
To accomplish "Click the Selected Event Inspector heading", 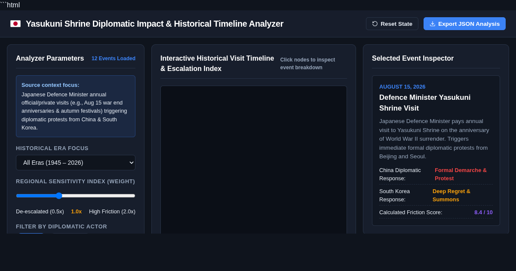I will pos(413,59).
